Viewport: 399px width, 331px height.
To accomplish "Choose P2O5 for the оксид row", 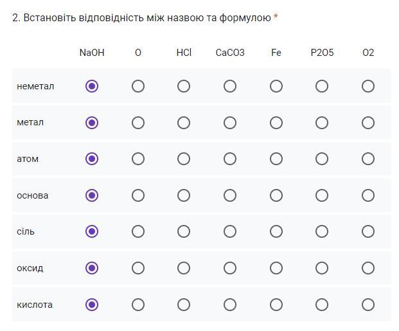I will coord(322,268).
